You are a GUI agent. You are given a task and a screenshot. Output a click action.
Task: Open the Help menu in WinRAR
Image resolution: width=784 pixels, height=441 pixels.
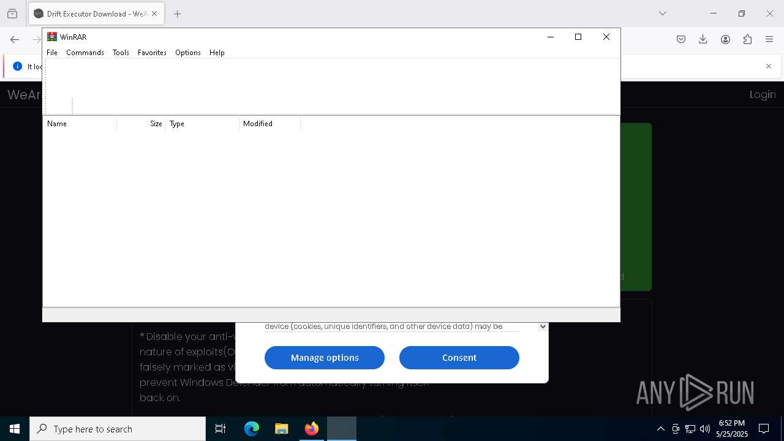217,53
